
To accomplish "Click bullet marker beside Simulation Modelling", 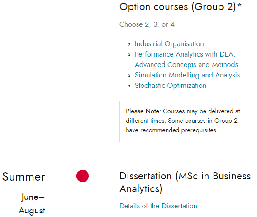I will point(129,76).
